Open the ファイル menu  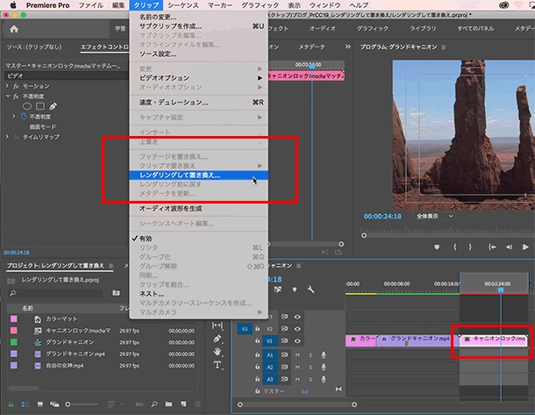coord(90,5)
